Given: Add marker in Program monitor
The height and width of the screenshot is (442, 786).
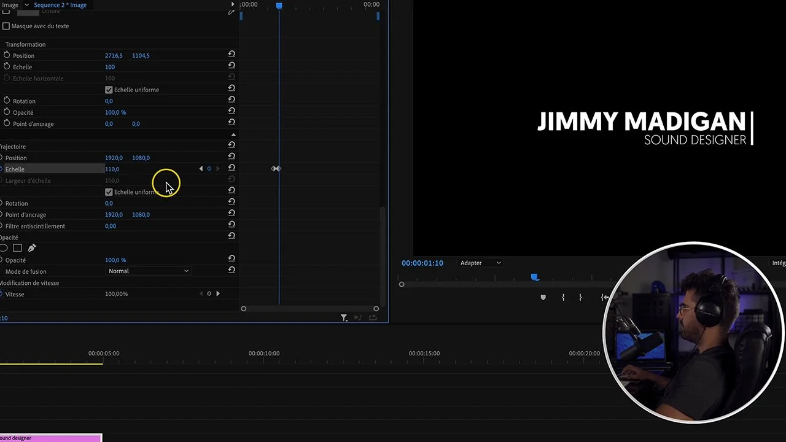Looking at the screenshot, I should [543, 297].
